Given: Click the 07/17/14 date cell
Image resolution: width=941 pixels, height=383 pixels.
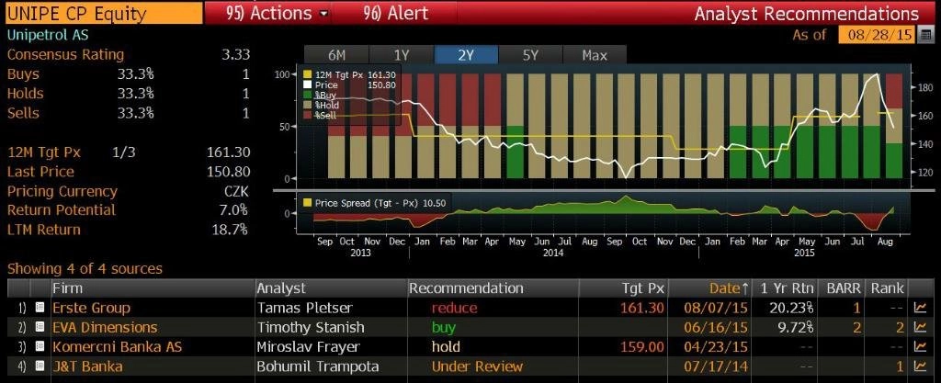Looking at the screenshot, I should [715, 366].
